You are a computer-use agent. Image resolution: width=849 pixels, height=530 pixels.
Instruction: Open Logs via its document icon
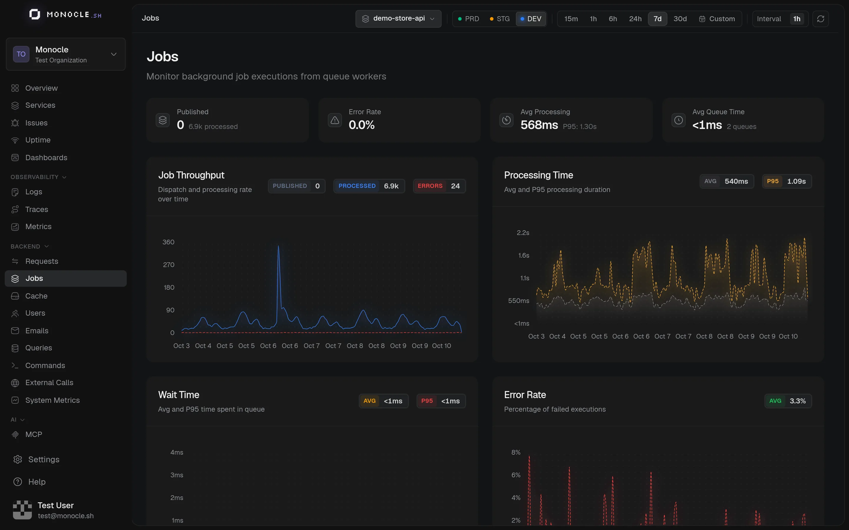pos(15,192)
